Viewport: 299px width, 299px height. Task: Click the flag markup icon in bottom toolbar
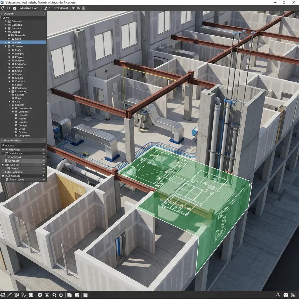[17, 295]
